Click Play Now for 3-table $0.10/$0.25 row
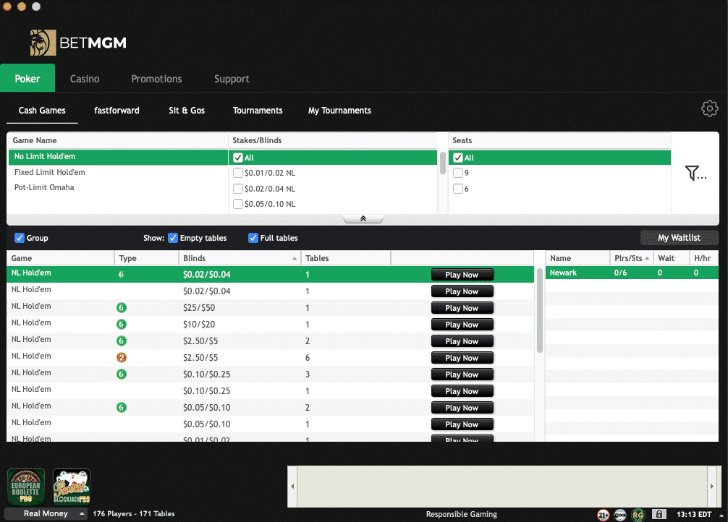The height and width of the screenshot is (522, 728). click(x=462, y=375)
